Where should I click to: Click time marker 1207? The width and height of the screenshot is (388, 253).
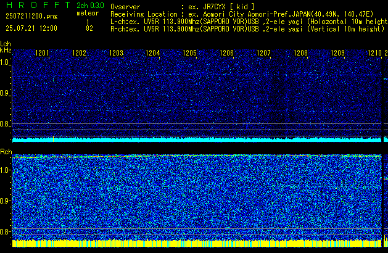[x=263, y=53]
